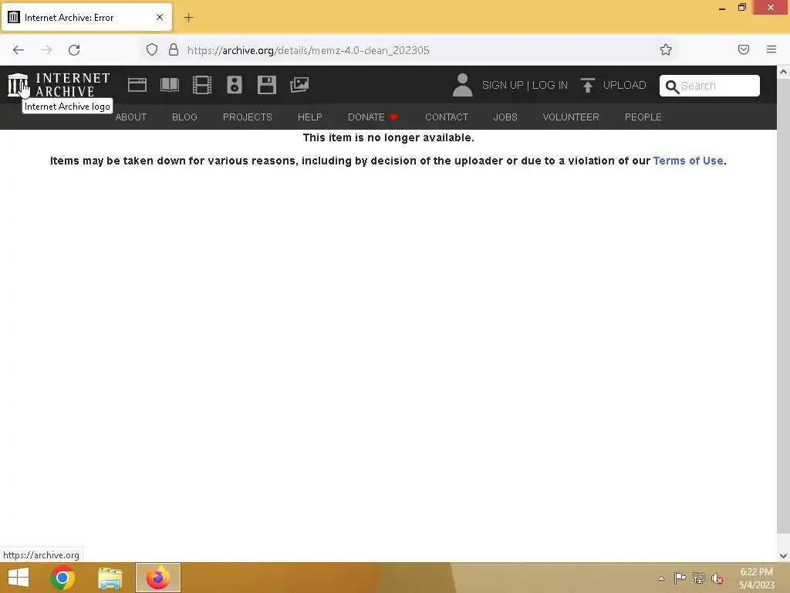View site security lock info
The width and height of the screenshot is (790, 593).
(174, 49)
